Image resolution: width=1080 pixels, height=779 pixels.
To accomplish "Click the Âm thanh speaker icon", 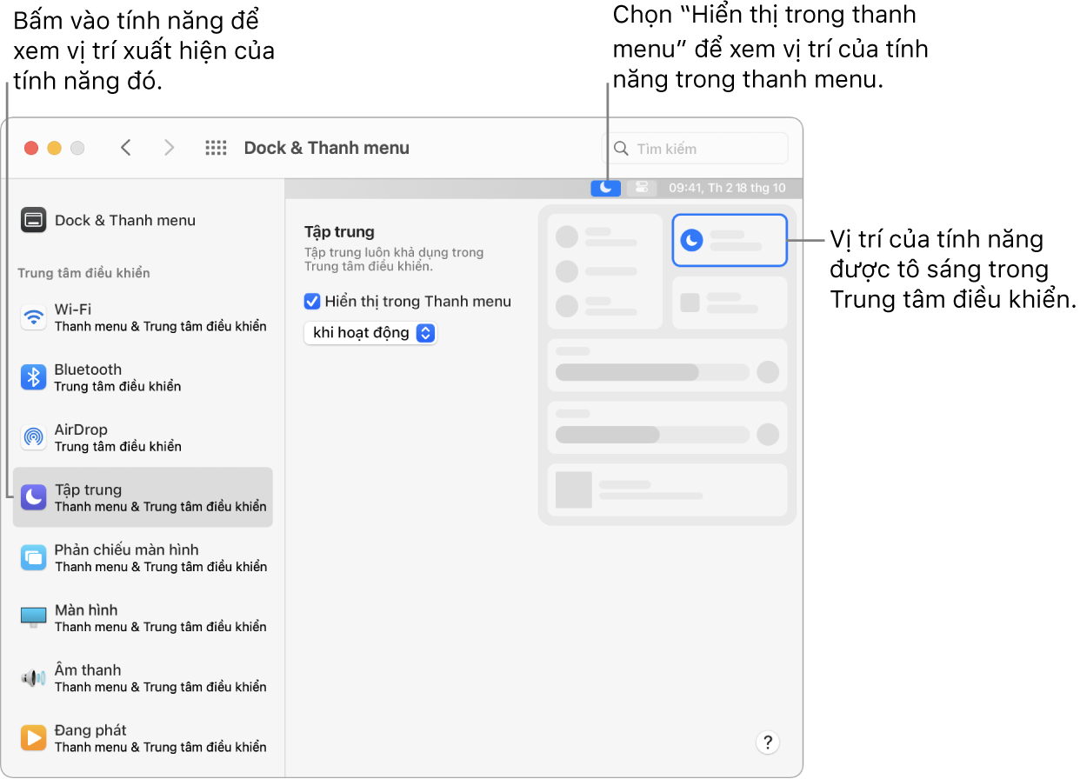I will coord(34,678).
